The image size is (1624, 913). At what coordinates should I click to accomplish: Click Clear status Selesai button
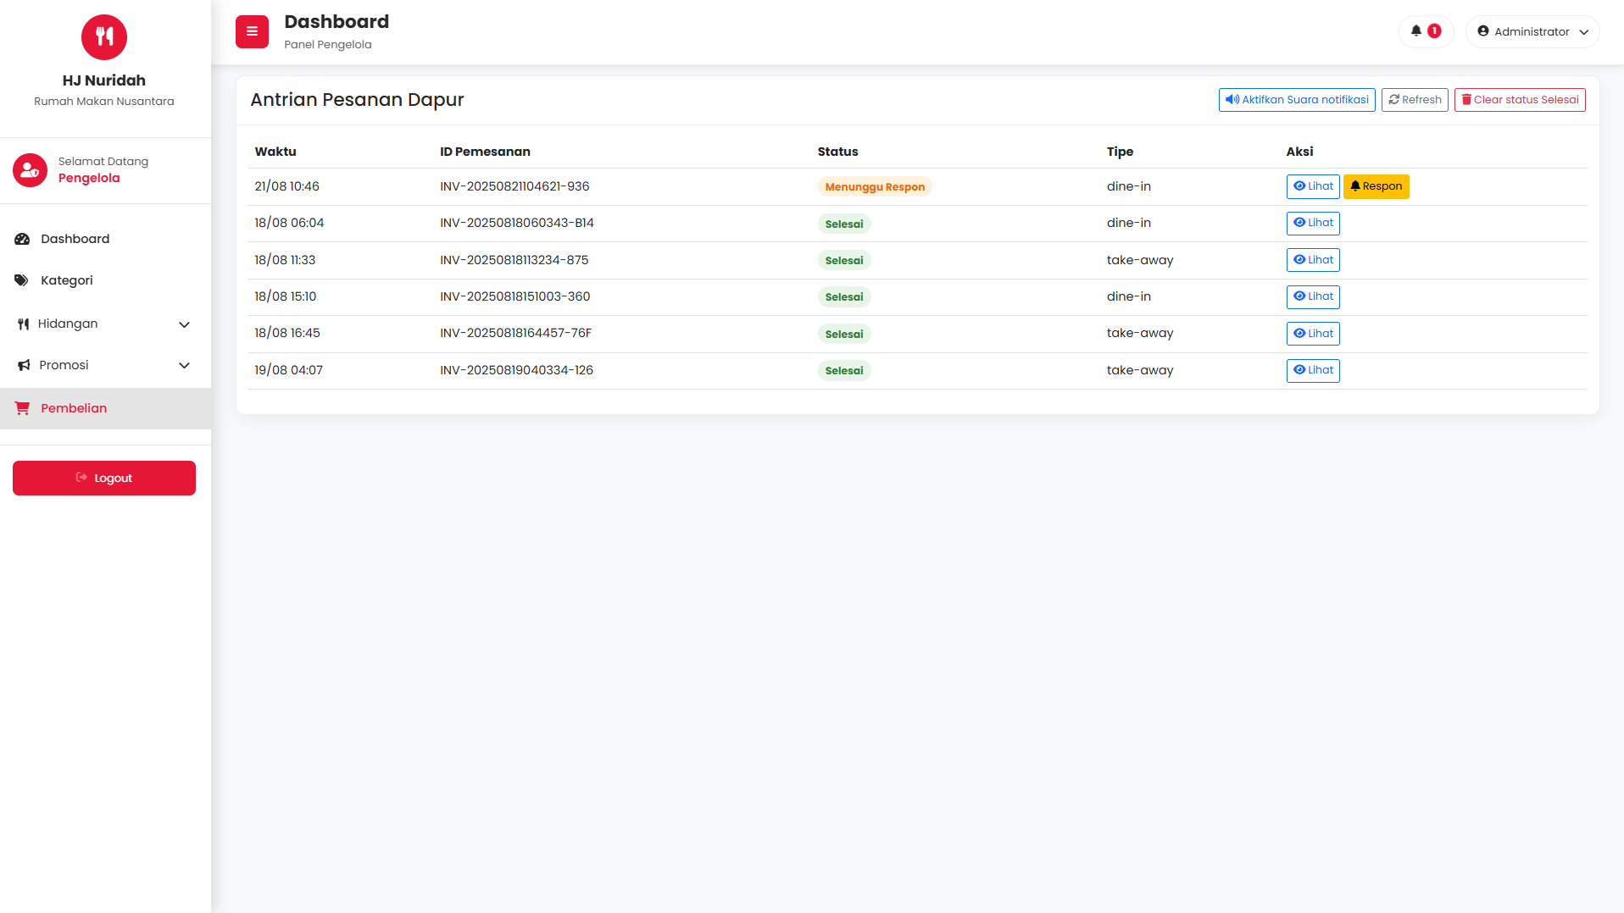click(1520, 100)
